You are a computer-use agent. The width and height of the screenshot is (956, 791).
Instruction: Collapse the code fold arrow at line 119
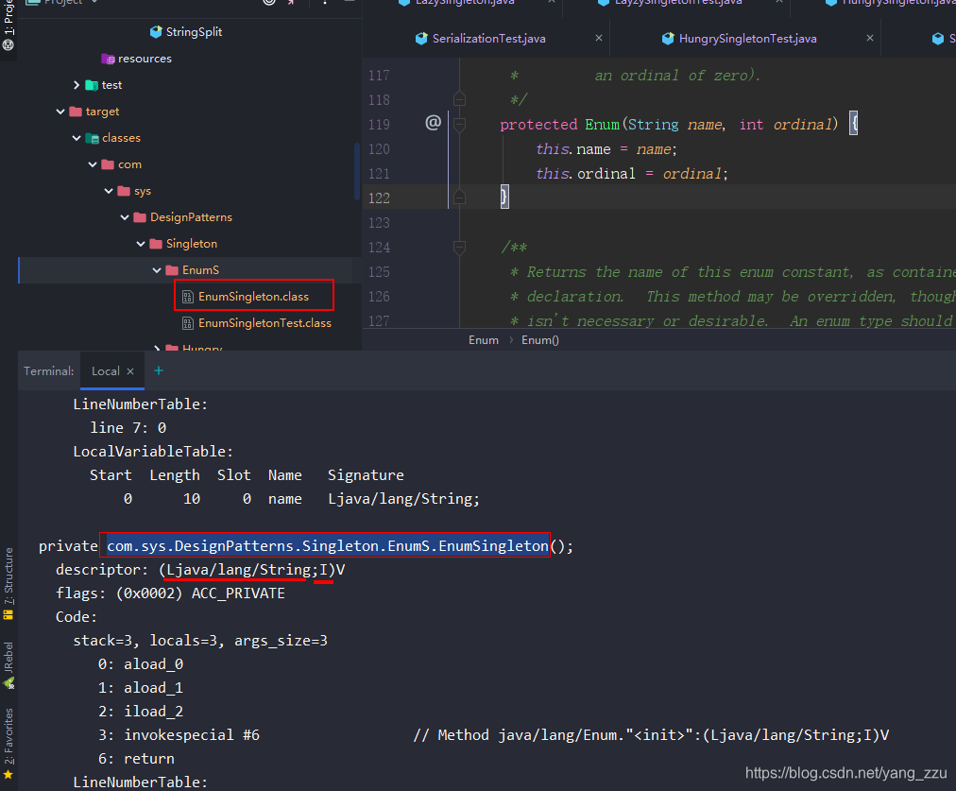coord(460,123)
